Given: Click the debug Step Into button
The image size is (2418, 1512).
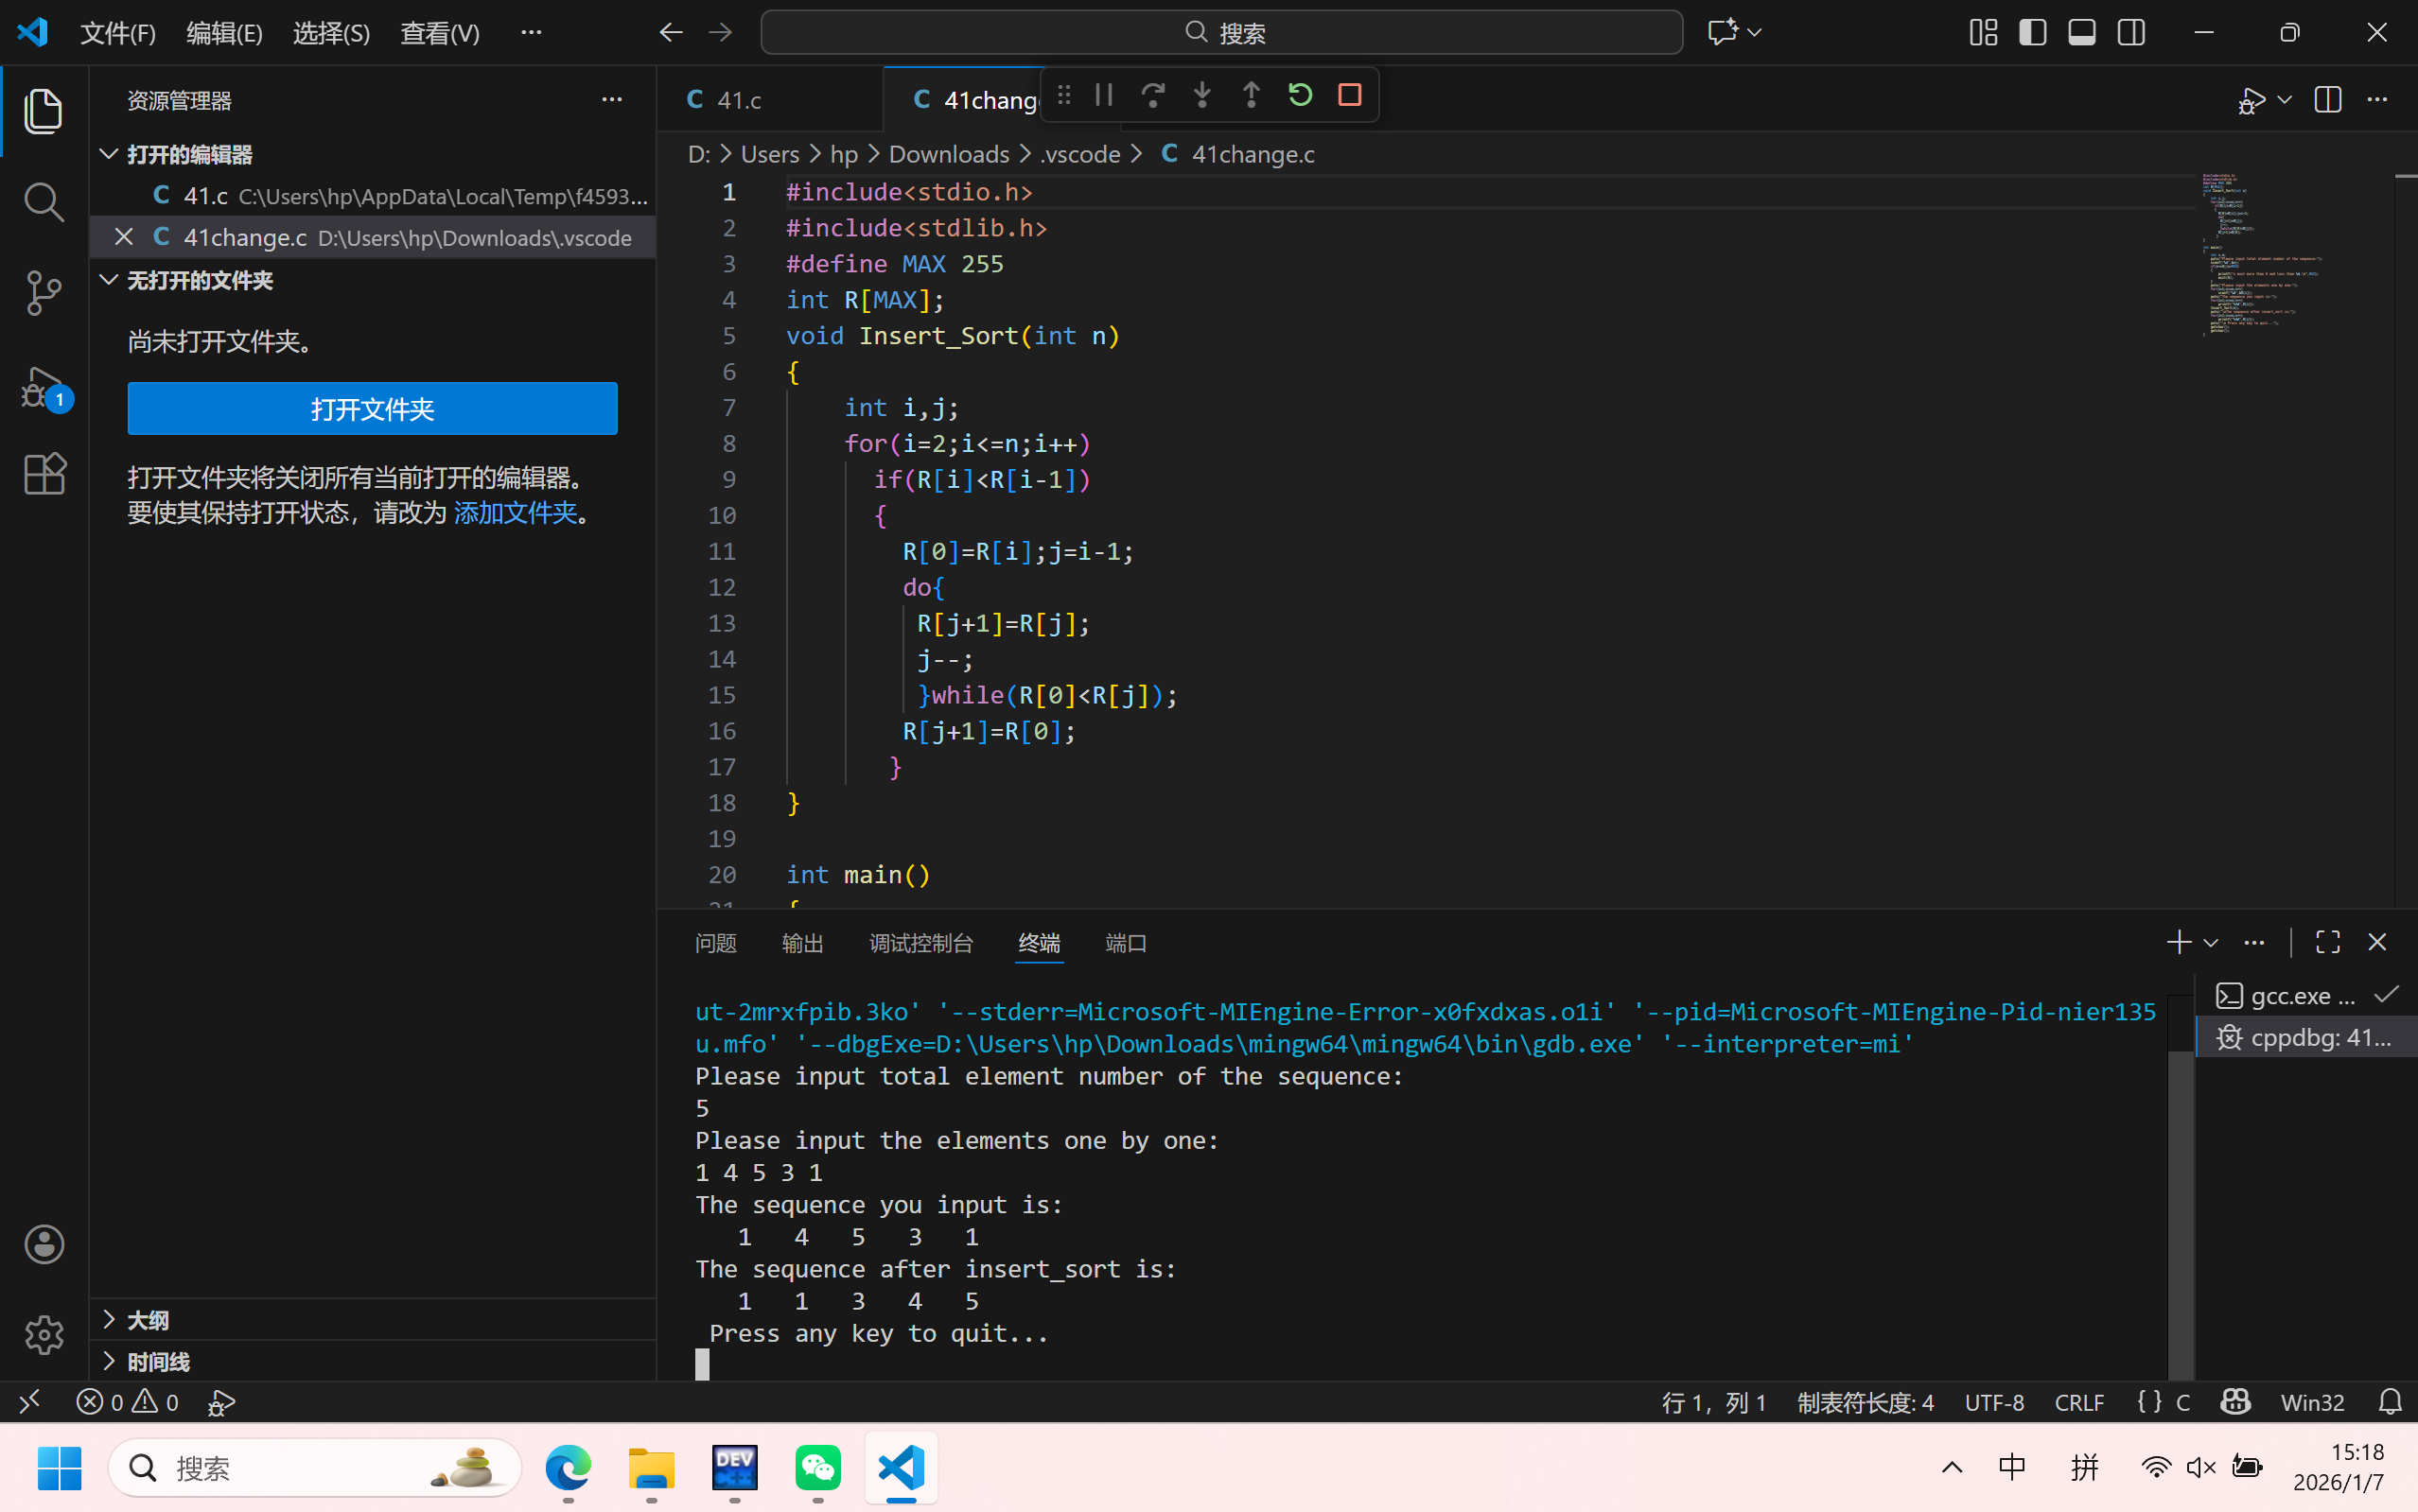Looking at the screenshot, I should pyautogui.click(x=1201, y=95).
